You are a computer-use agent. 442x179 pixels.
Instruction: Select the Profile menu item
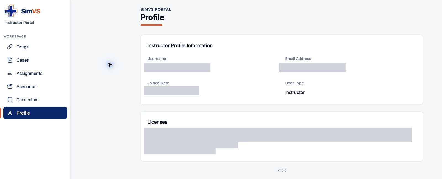(x=35, y=113)
